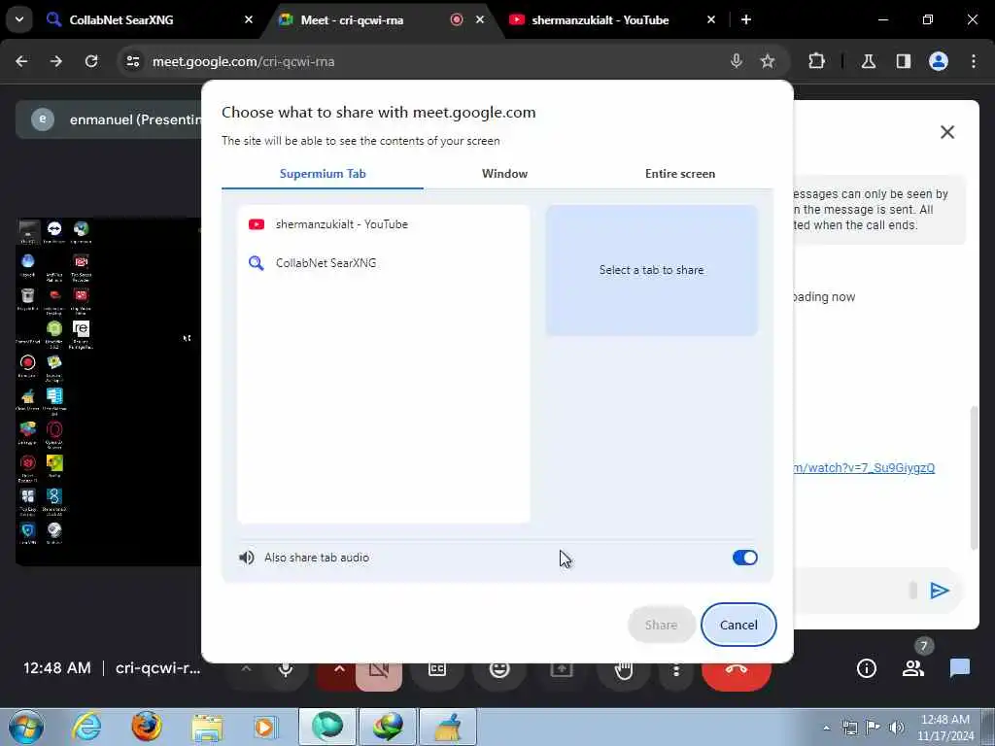Open the media player taskbar icon

pyautogui.click(x=265, y=727)
